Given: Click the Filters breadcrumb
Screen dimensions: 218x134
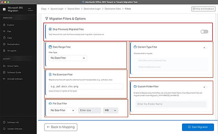Looking at the screenshot, I should point(128,9).
